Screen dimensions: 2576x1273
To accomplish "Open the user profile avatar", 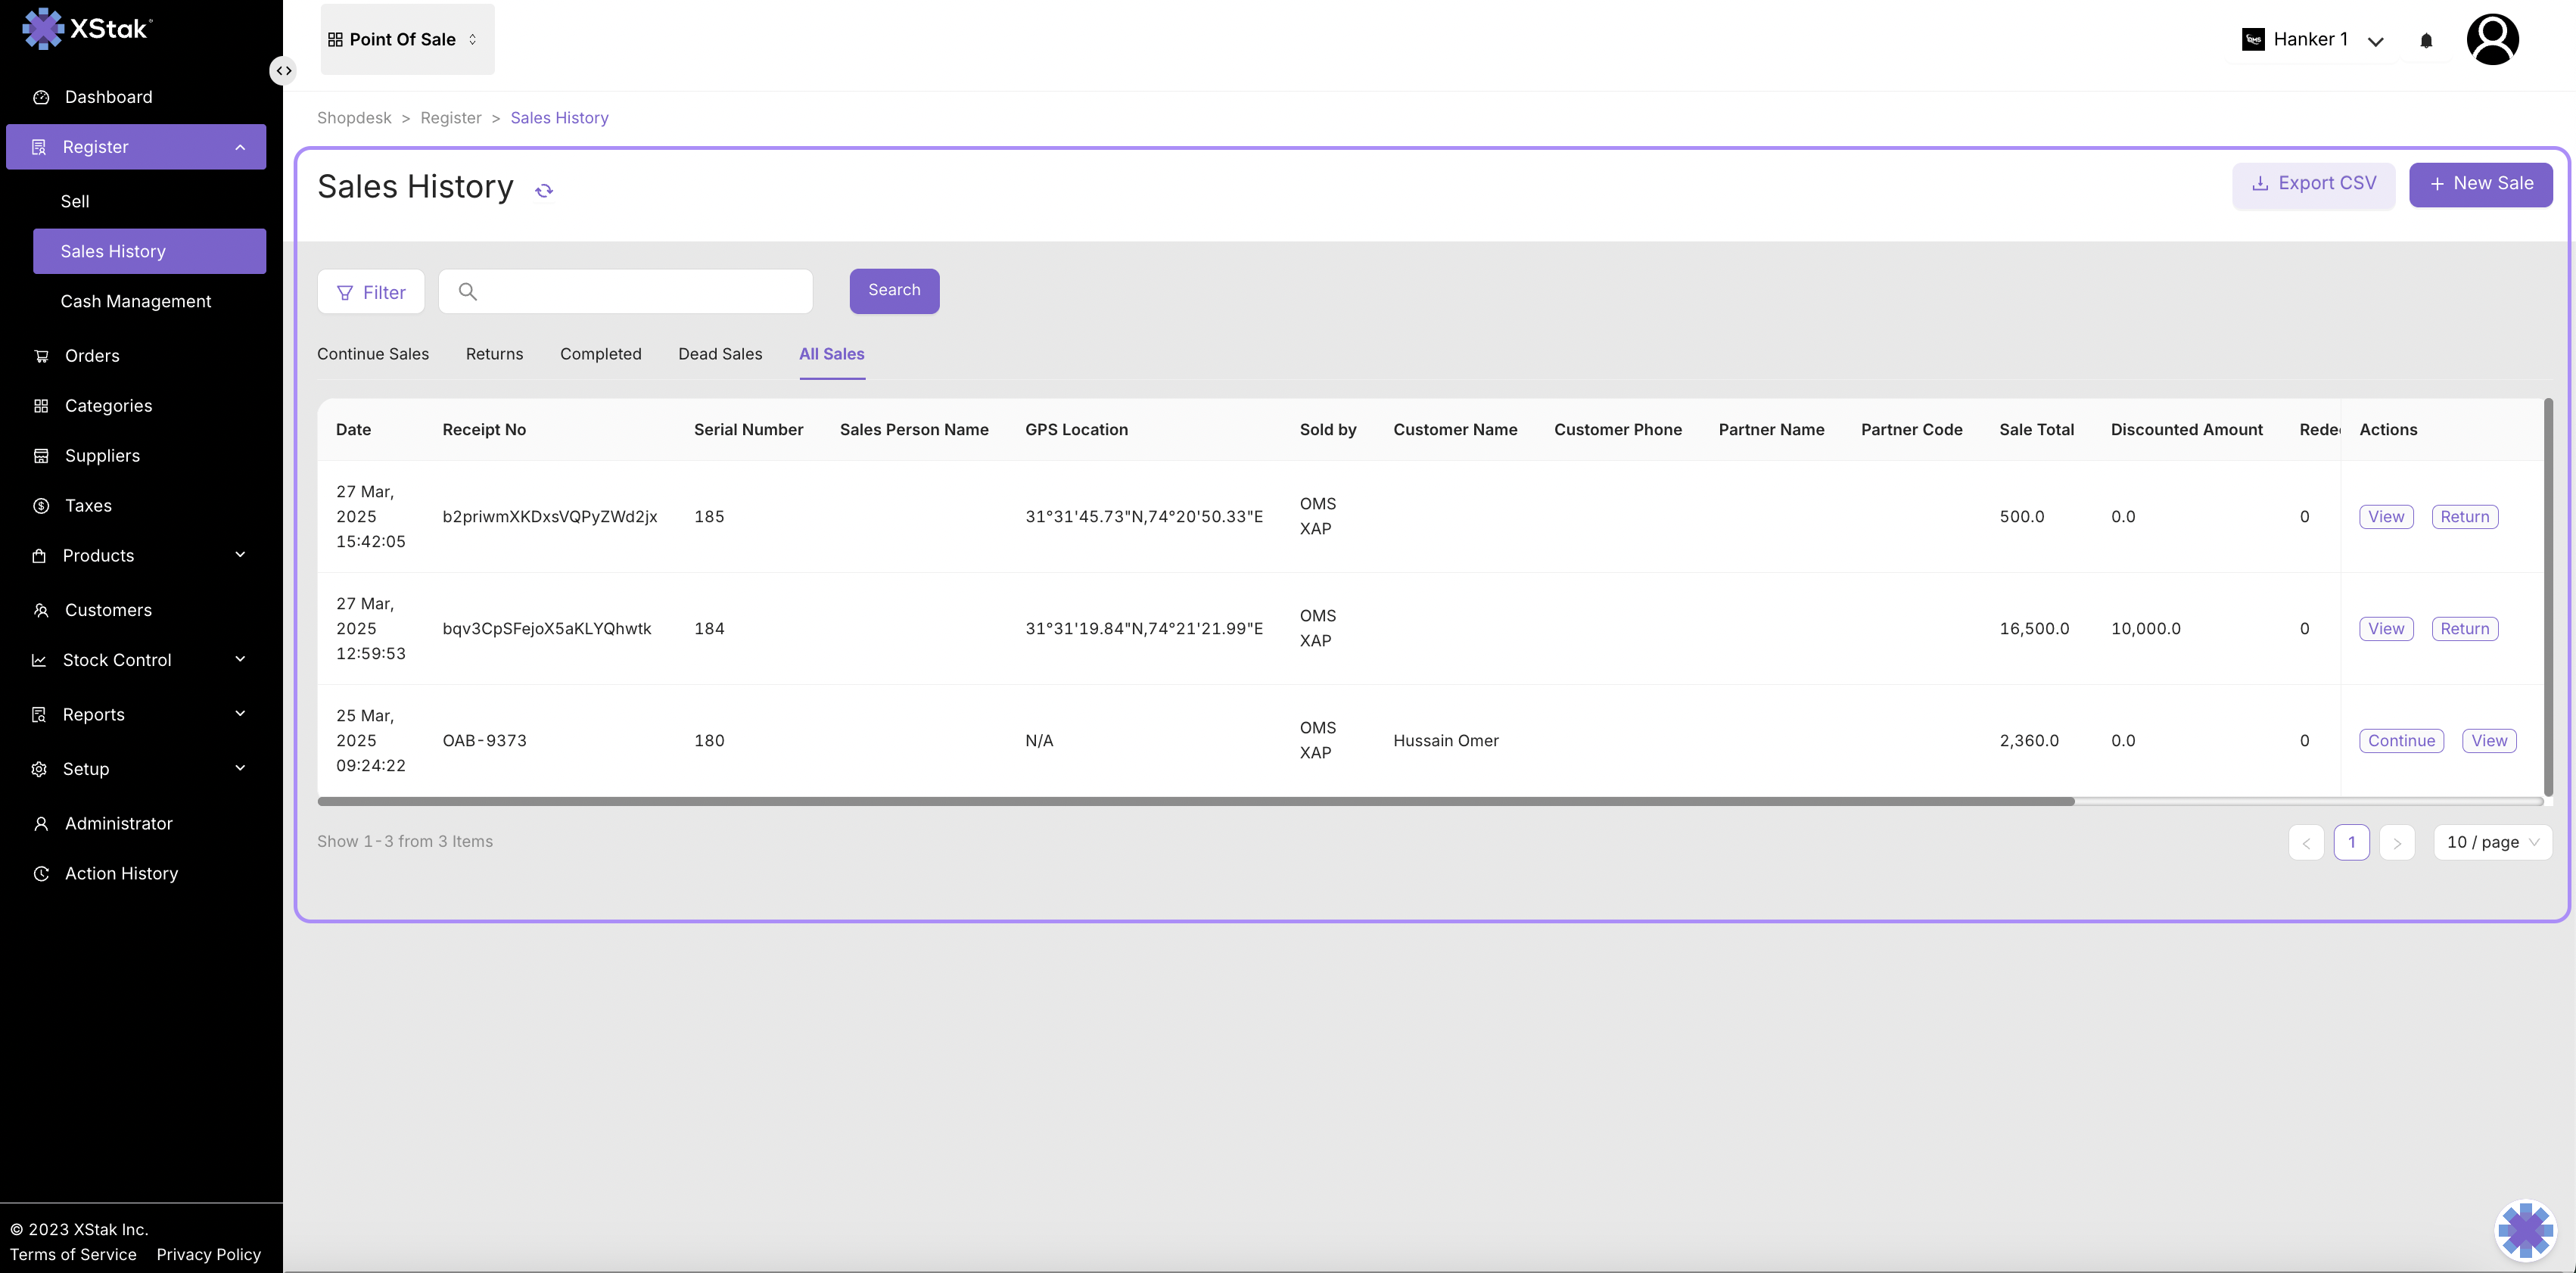I will coord(2492,40).
